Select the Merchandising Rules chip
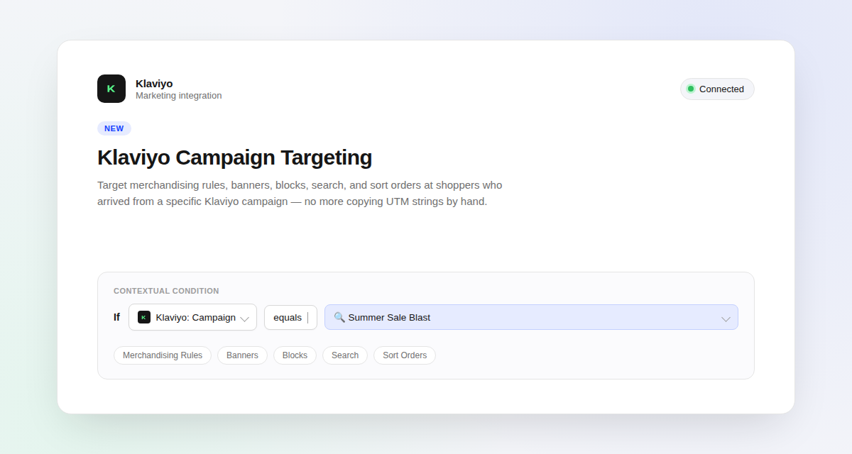 tap(163, 355)
